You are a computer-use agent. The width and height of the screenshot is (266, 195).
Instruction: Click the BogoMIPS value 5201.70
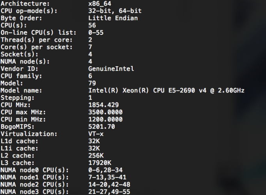point(102,127)
